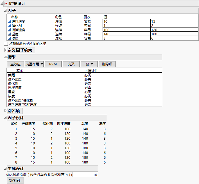Viewport: 199px width, 184px height.
Task: Click 必需 estimability for 进料速度*催化剂
Action: (x=88, y=100)
